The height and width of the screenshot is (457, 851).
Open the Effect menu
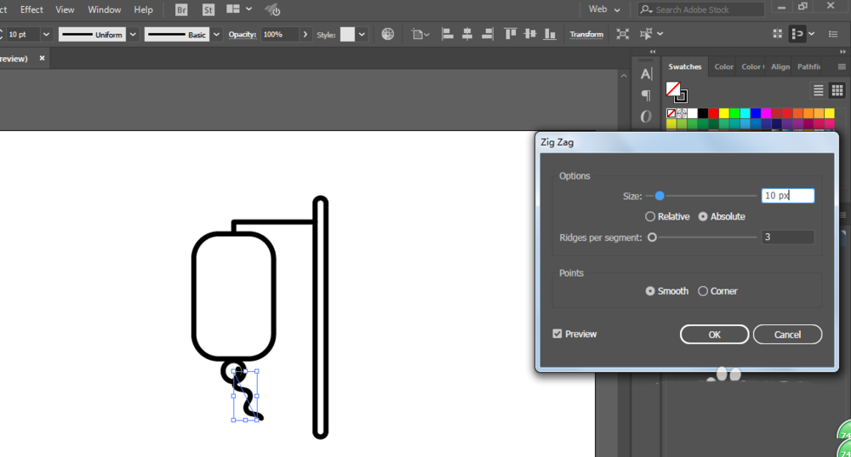(x=31, y=9)
